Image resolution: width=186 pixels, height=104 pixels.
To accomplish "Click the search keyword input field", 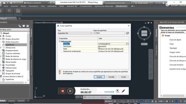I will (117, 3).
